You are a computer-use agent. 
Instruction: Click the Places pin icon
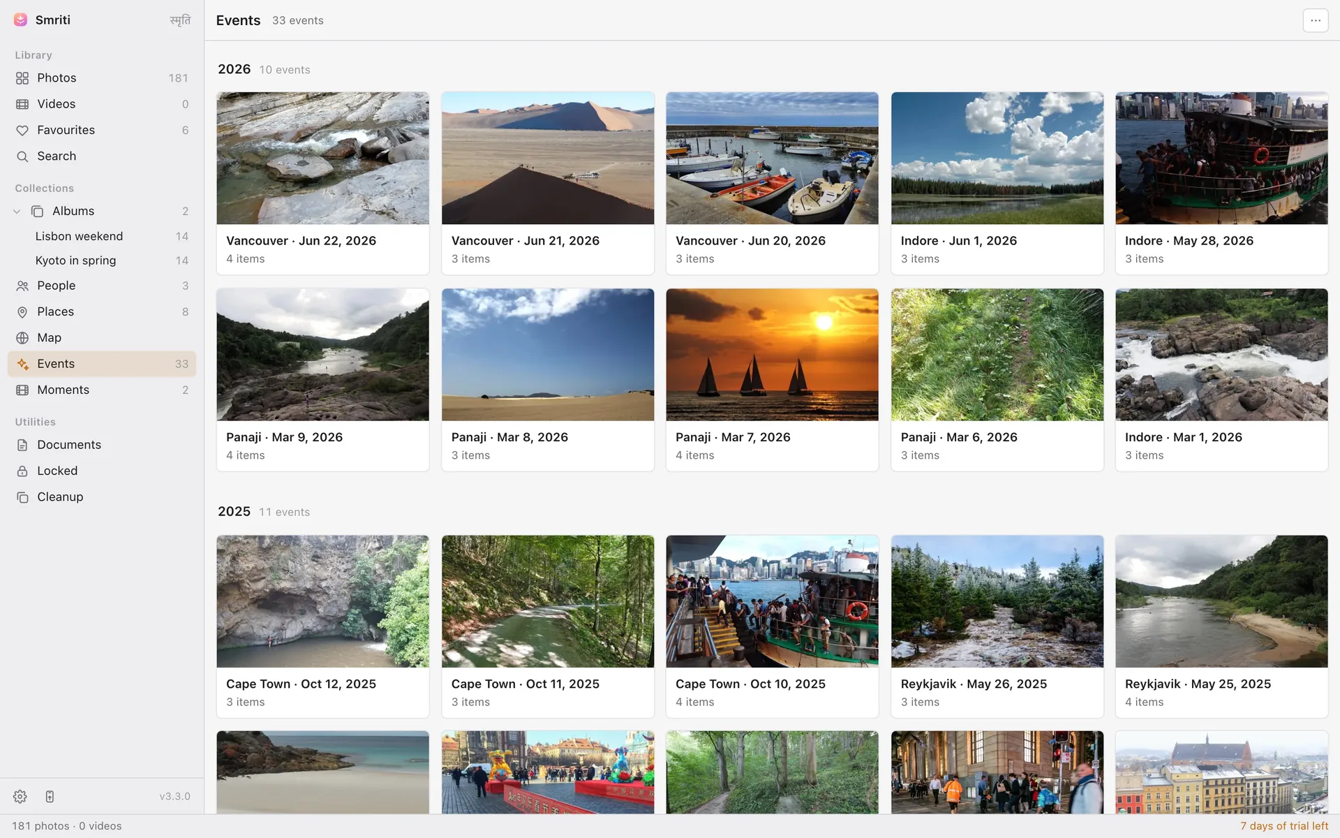pyautogui.click(x=22, y=312)
